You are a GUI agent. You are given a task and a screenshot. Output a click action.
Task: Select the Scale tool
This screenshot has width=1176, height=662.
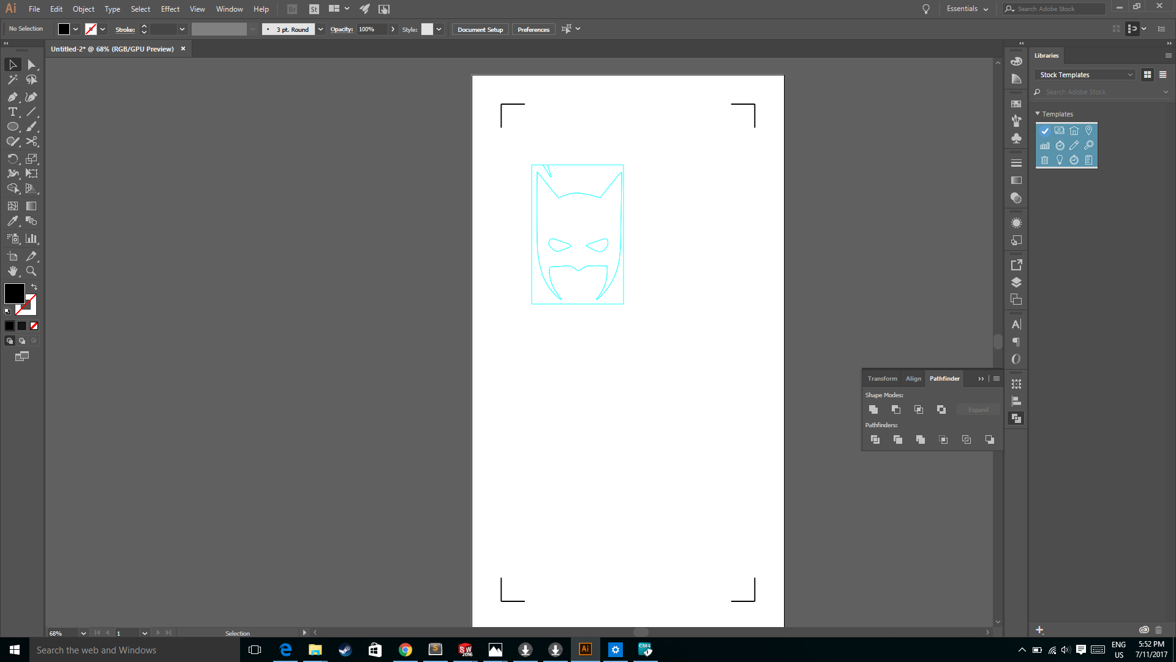(32, 159)
